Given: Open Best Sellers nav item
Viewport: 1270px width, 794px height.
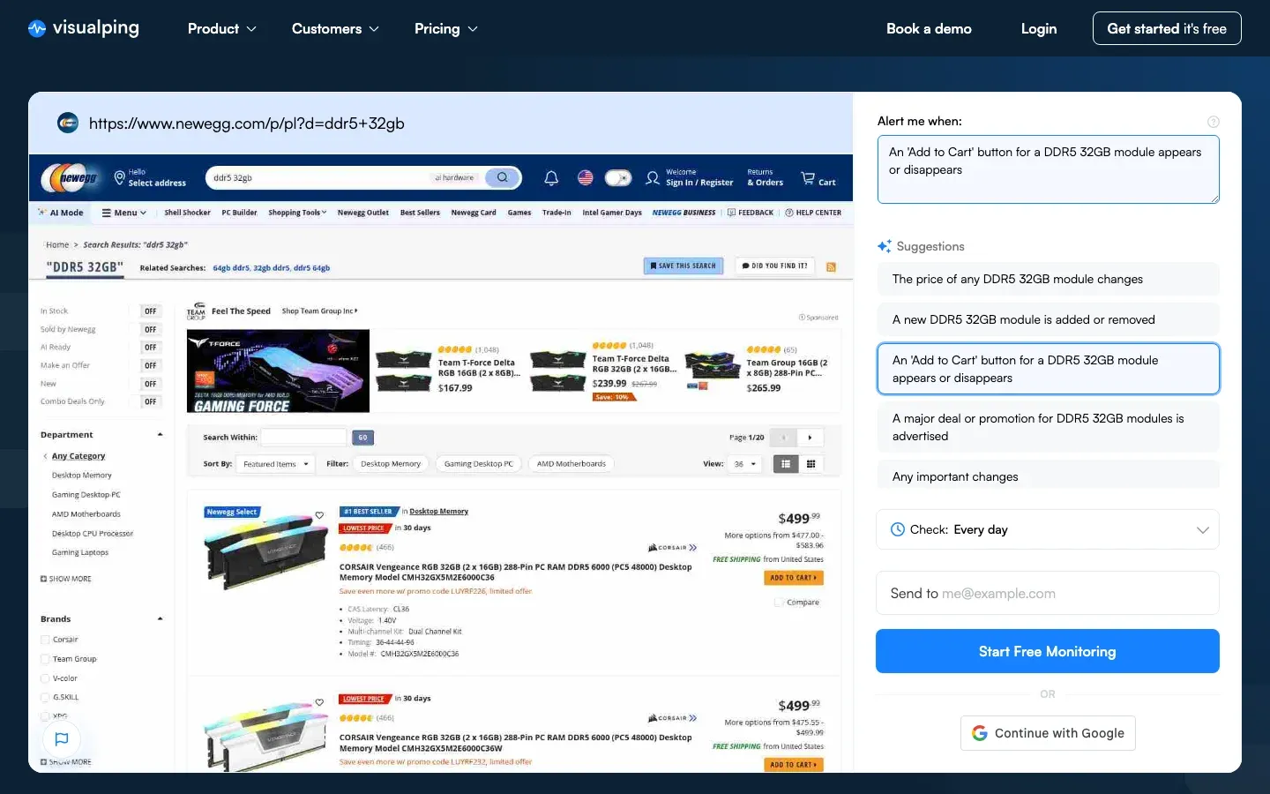Looking at the screenshot, I should (420, 213).
